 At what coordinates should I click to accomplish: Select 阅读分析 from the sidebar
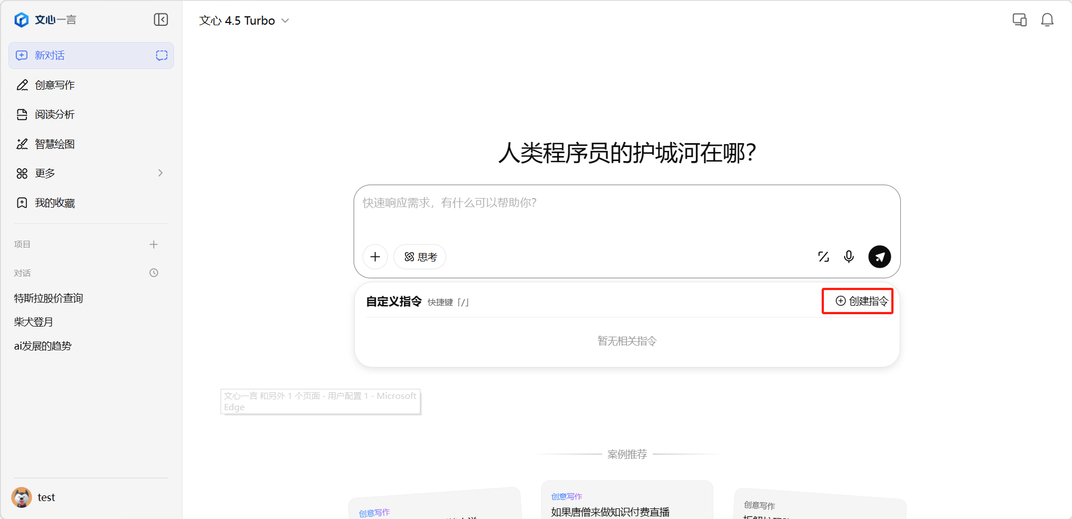click(x=54, y=114)
